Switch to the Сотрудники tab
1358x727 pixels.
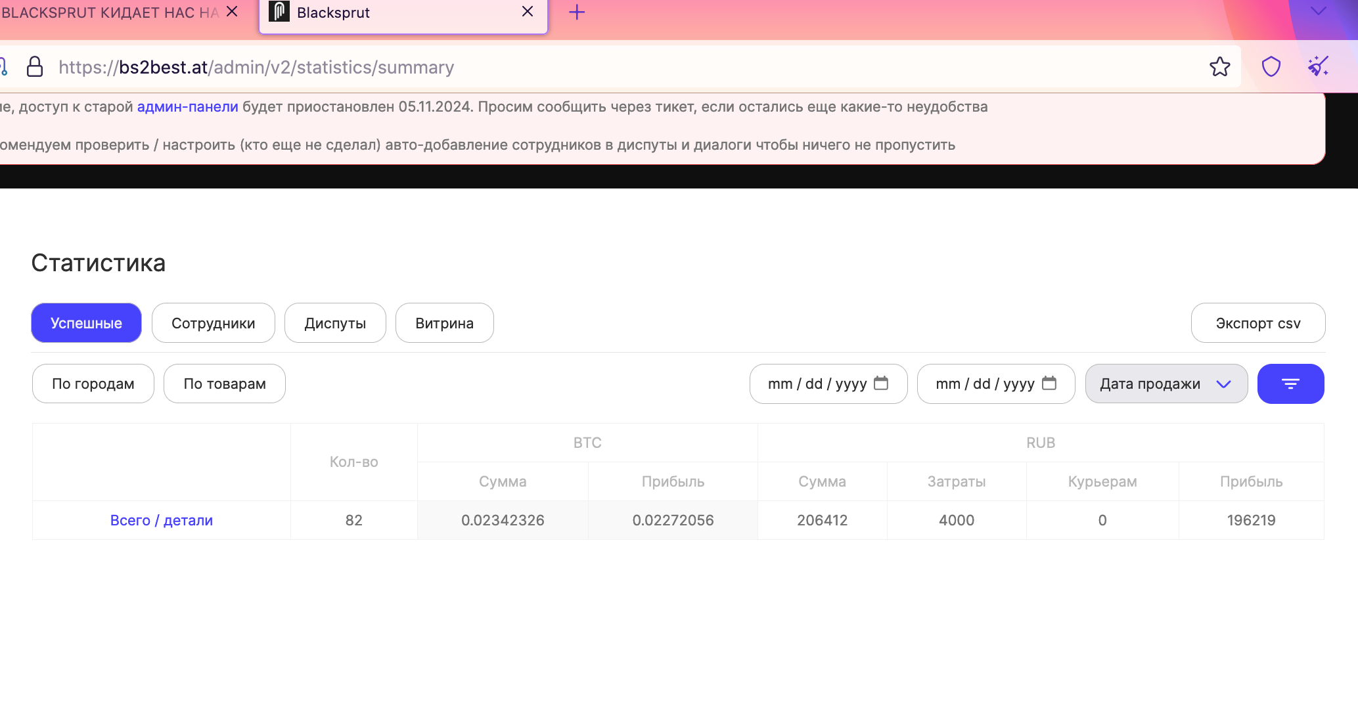[x=213, y=322]
